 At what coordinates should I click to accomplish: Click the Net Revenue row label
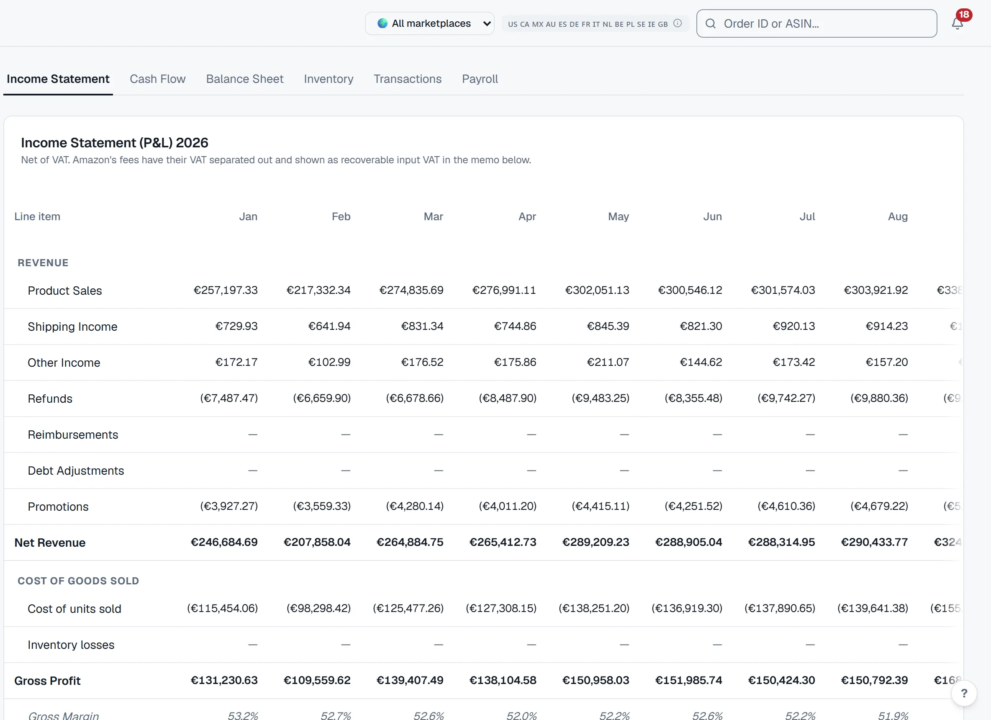click(x=50, y=543)
